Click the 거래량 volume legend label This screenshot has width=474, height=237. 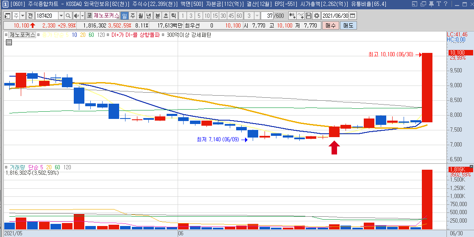17,167
